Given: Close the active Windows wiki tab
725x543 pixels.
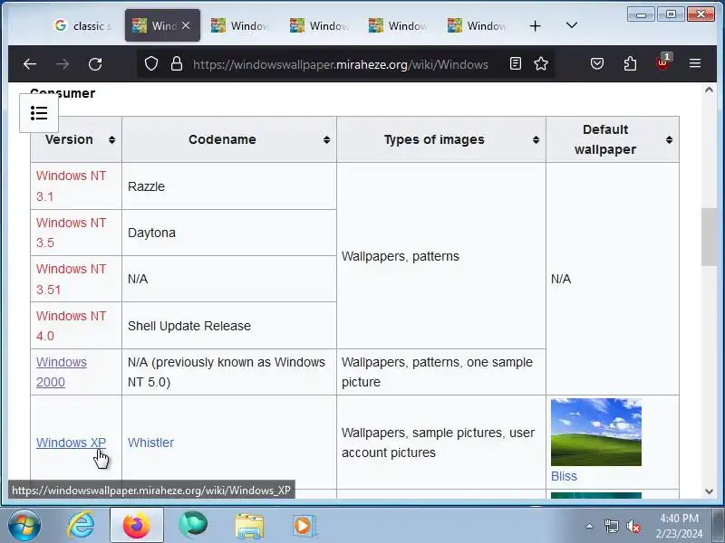Looking at the screenshot, I should point(186,26).
